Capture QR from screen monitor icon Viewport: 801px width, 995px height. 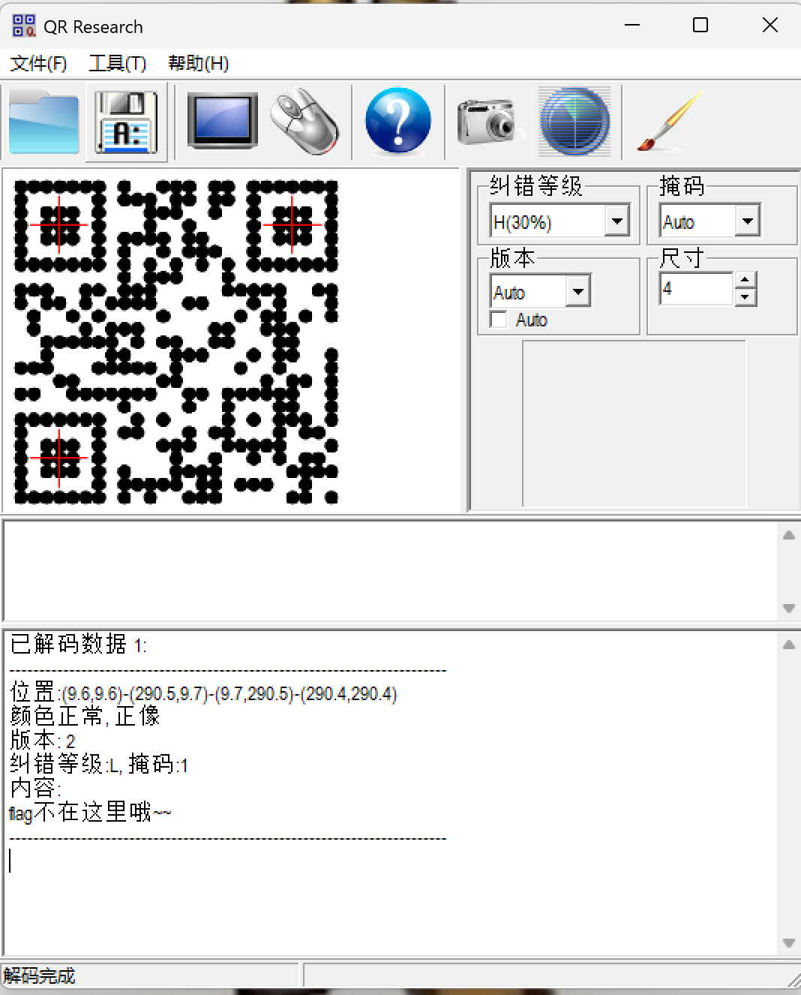pos(222,122)
